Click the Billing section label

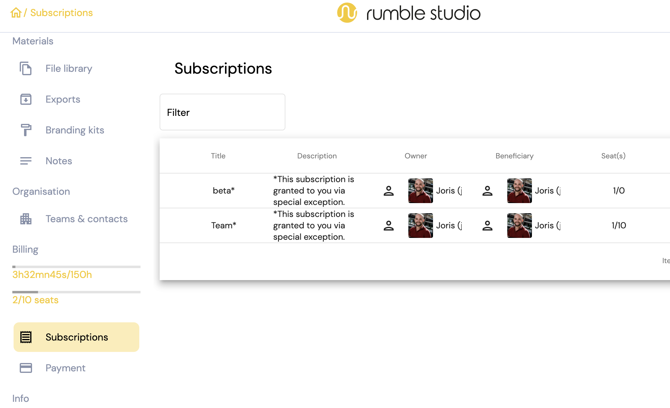pyautogui.click(x=25, y=249)
